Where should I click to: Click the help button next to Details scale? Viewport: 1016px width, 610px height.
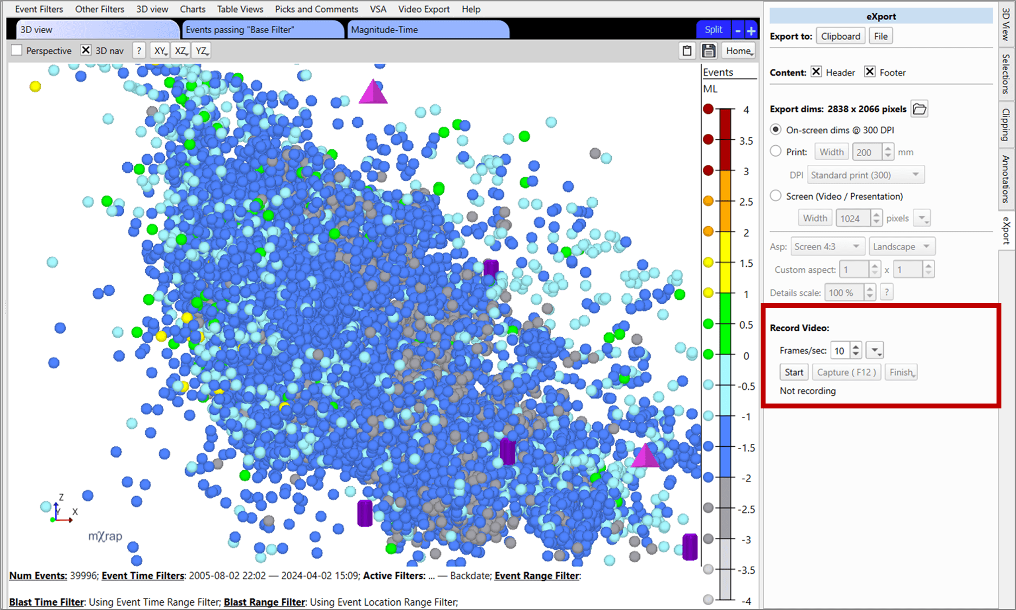coord(886,293)
